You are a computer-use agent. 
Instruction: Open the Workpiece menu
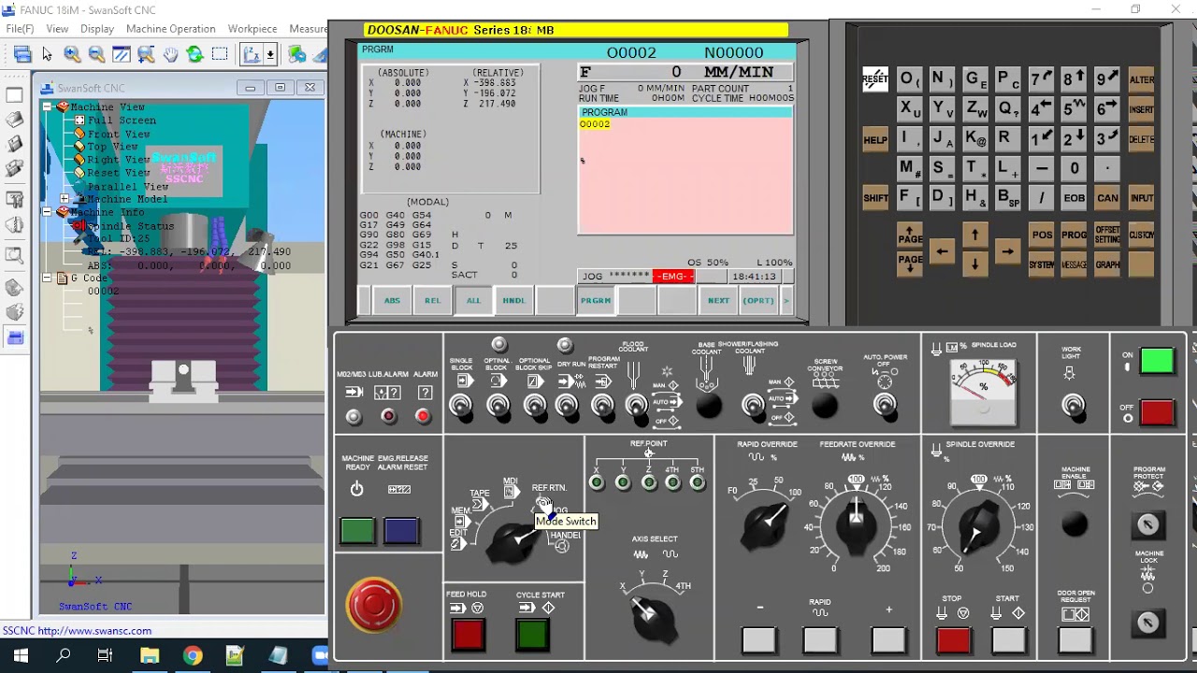click(252, 29)
